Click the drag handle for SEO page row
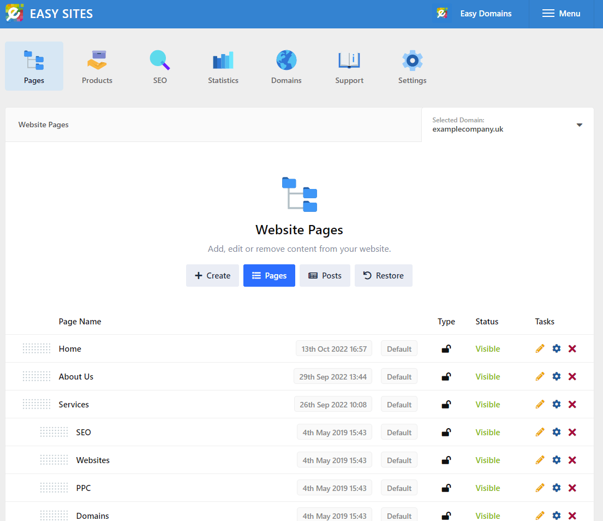 point(54,432)
